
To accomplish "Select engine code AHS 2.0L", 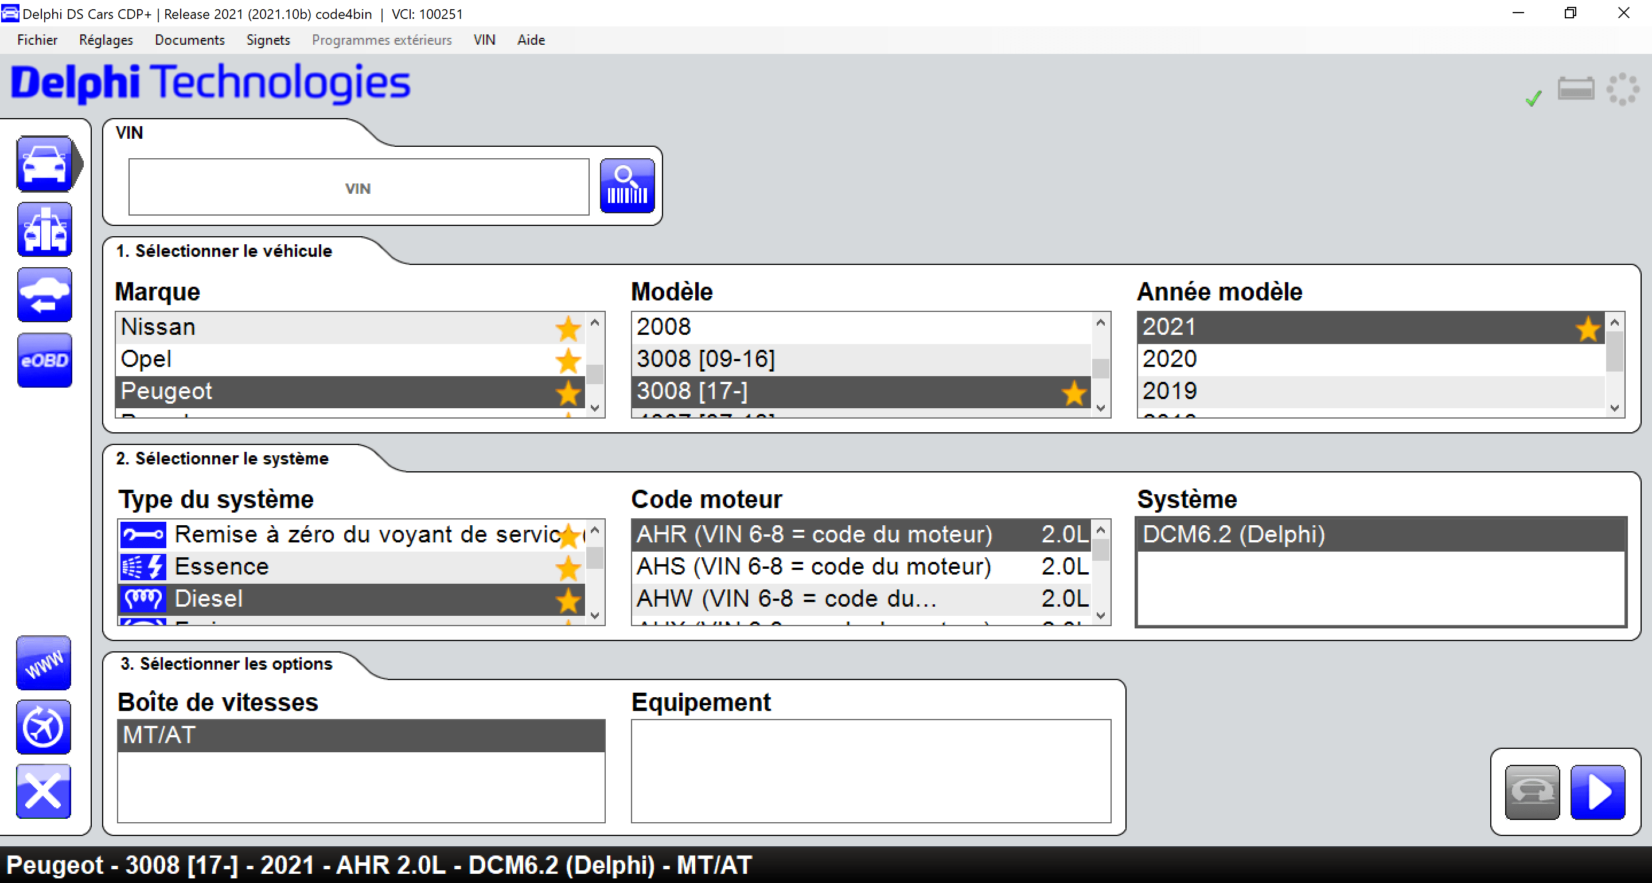I will tap(815, 566).
